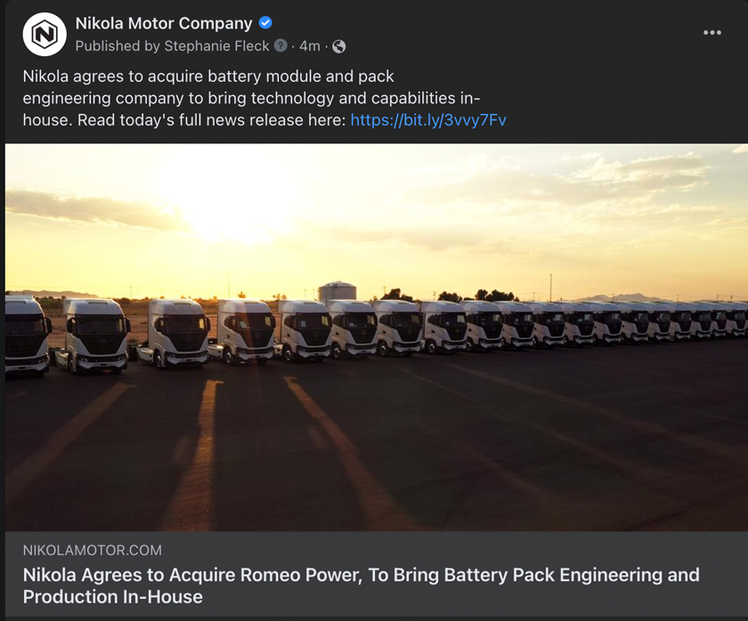Click the water tank in the photo
Viewport: 748px width, 621px height.
pos(337,292)
